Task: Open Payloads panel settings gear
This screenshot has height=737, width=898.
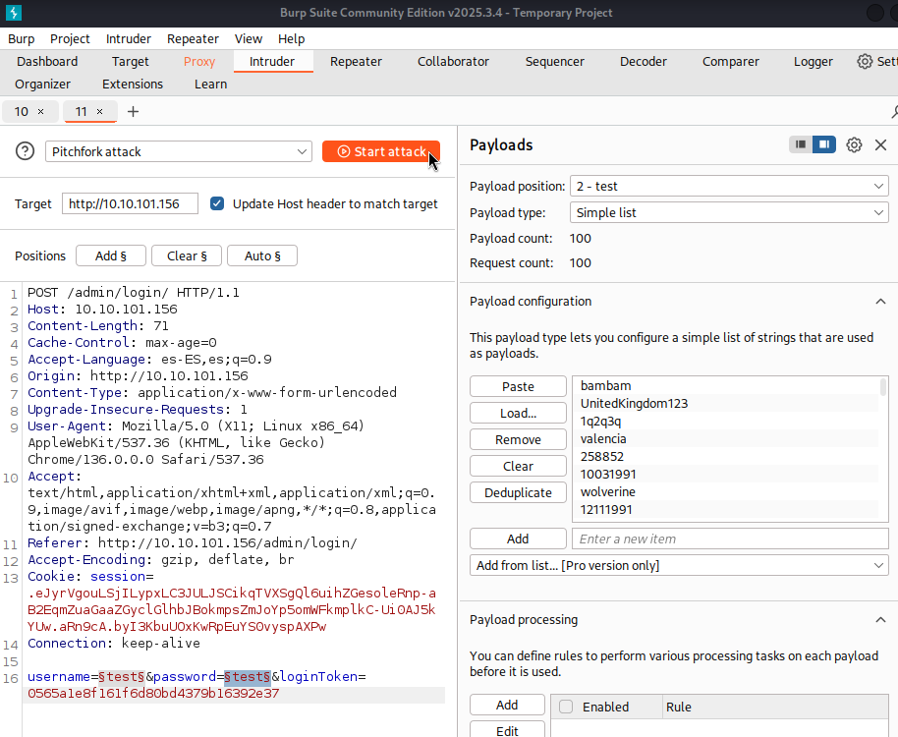Action: coord(854,144)
